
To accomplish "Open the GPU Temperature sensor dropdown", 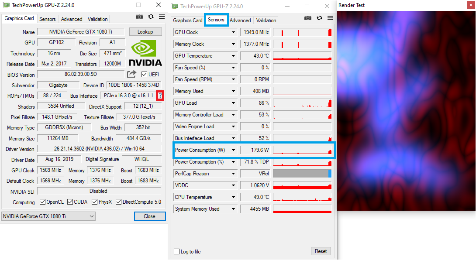I will point(233,56).
